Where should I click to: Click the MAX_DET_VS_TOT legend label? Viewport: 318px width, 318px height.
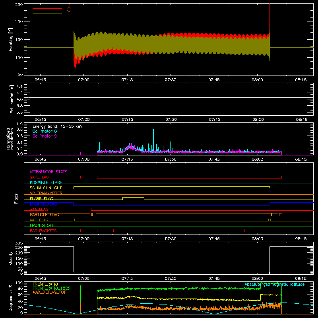(x=49, y=292)
